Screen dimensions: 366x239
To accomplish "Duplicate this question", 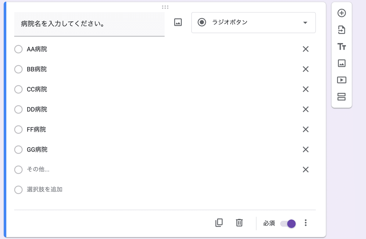I will pos(219,223).
